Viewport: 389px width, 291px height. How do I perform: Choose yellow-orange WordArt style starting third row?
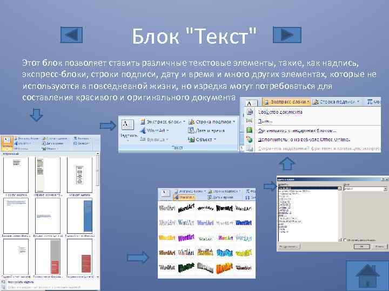click(x=167, y=238)
